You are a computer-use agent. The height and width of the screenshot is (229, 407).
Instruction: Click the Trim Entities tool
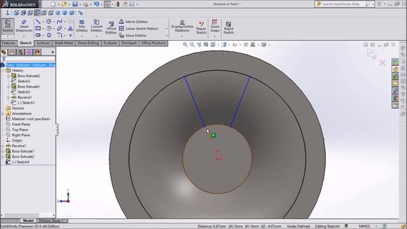tap(82, 26)
